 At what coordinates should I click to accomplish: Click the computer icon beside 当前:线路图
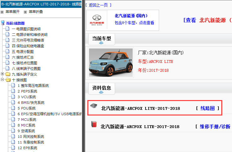[3, 23]
